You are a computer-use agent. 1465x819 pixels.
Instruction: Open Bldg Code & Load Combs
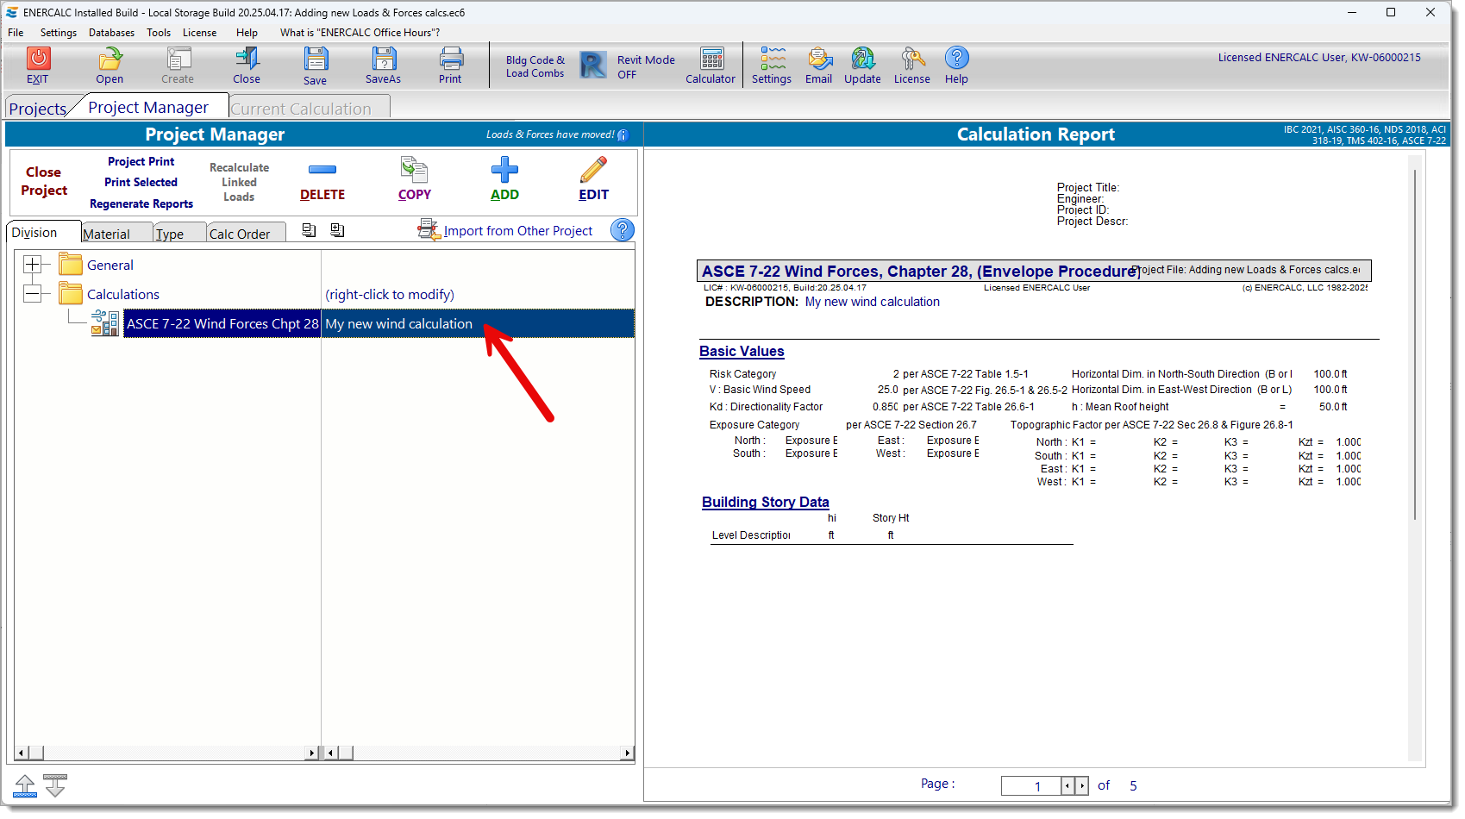point(535,66)
